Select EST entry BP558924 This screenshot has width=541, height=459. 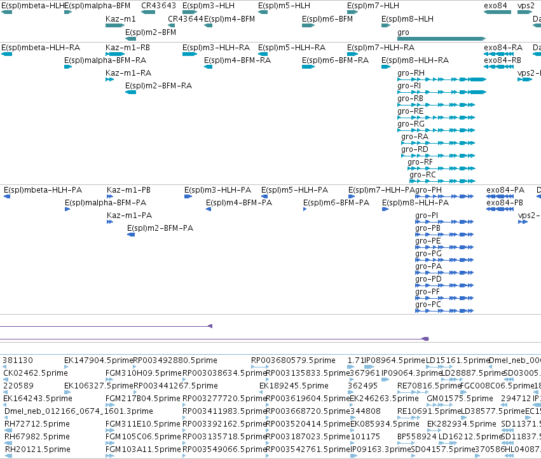[417, 437]
